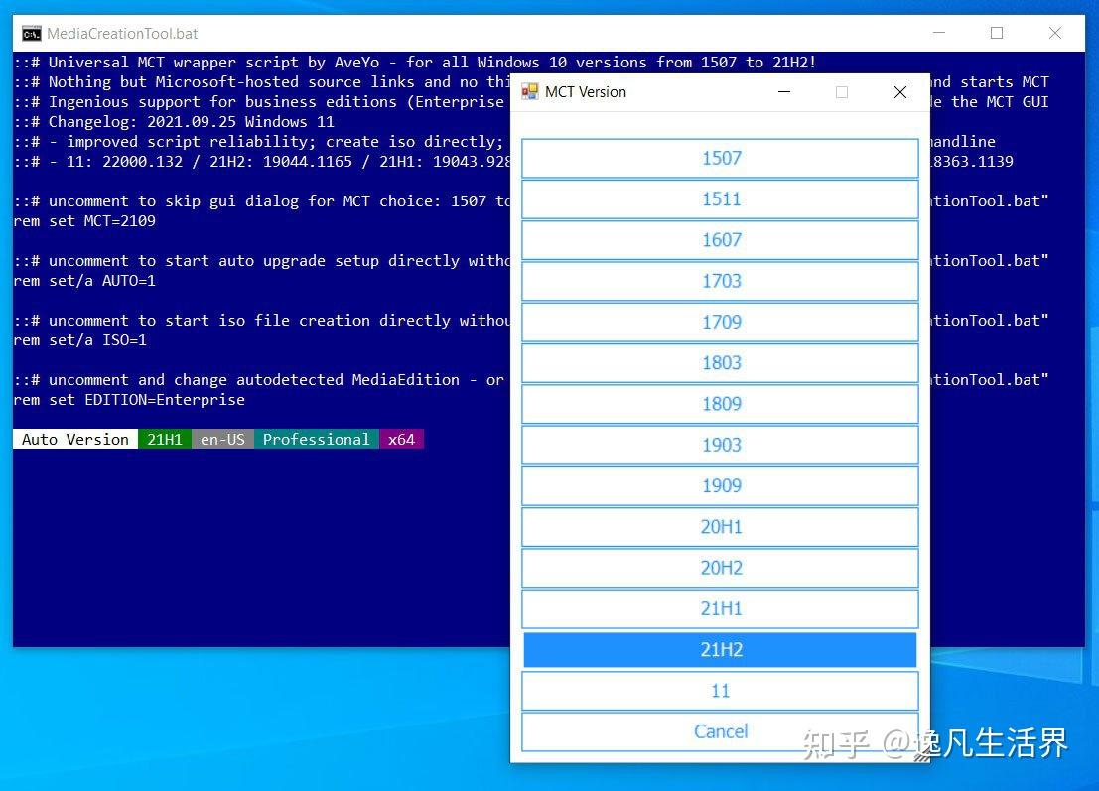
Task: Select version 1909
Action: 720,485
